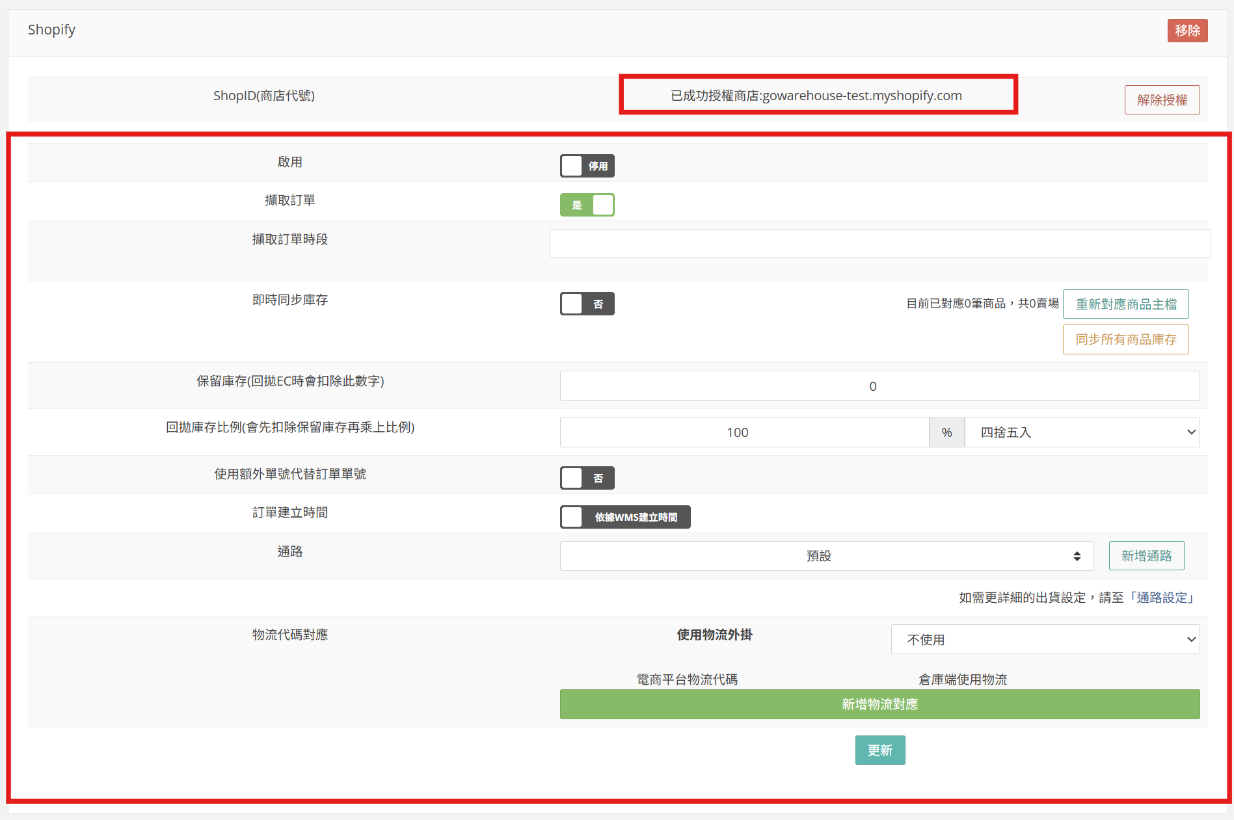The image size is (1234, 820).
Task: Toggle the 啟用 enable switch
Action: (587, 166)
